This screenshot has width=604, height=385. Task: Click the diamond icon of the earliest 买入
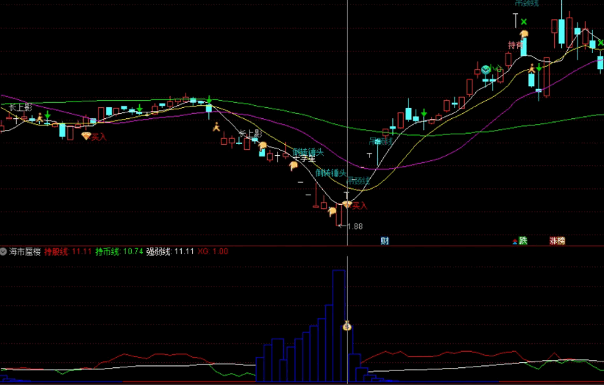(x=86, y=136)
